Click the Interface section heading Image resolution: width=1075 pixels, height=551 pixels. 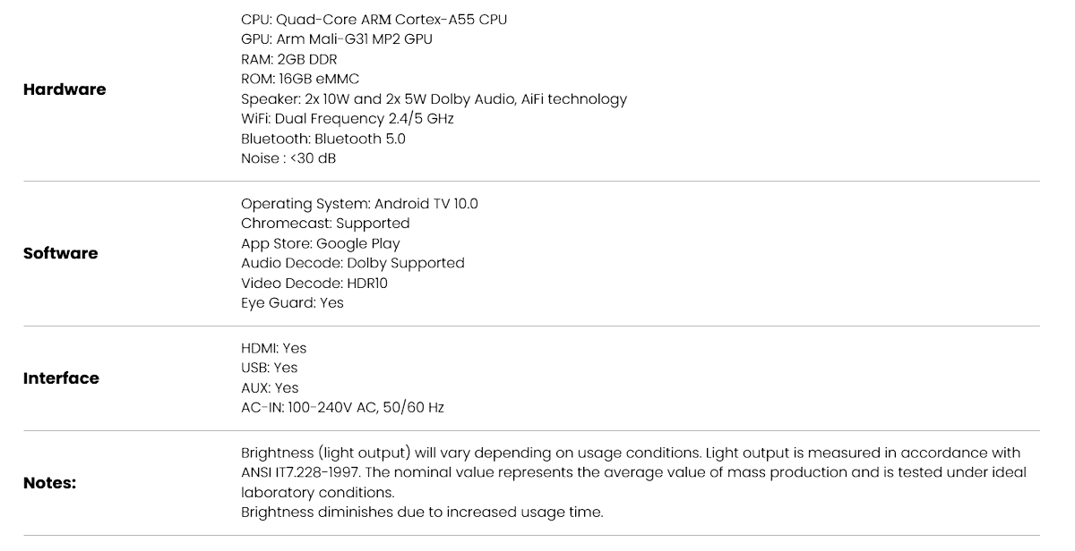[x=61, y=378]
